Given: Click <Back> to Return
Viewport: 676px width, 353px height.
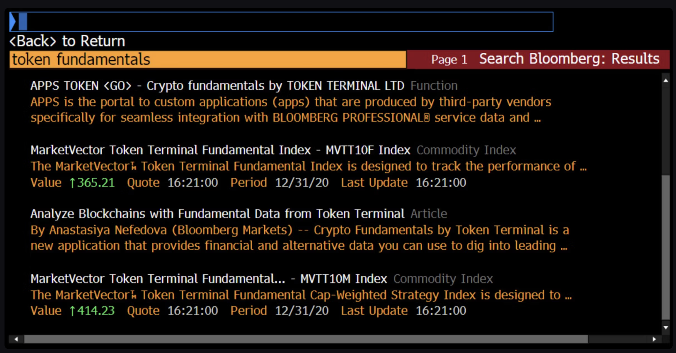Looking at the screenshot, I should (67, 41).
